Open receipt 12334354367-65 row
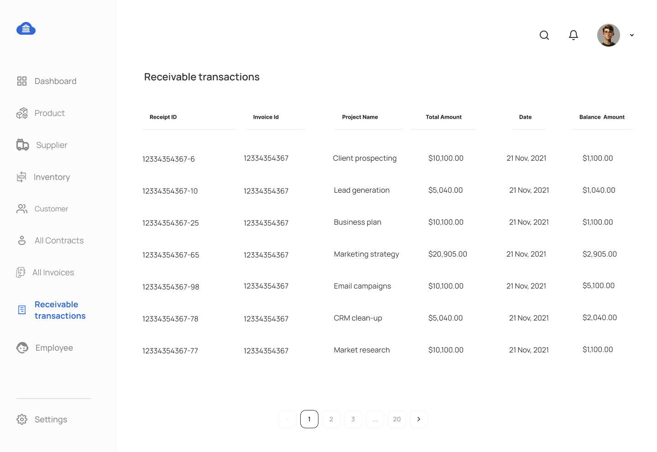 (x=387, y=254)
